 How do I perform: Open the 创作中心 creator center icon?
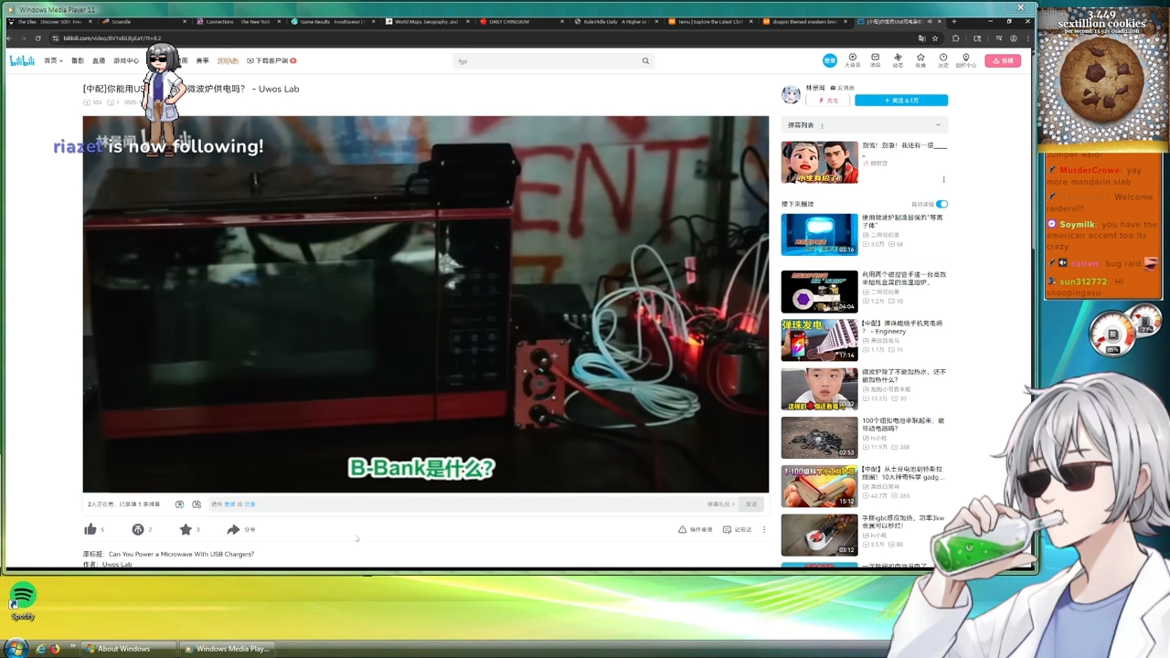point(966,59)
